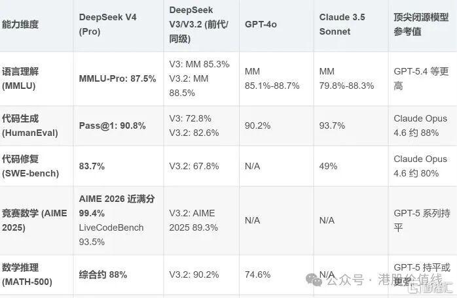Select the 74.6% GPT-4o MATH-500 cell
457x298 pixels.
[257, 274]
